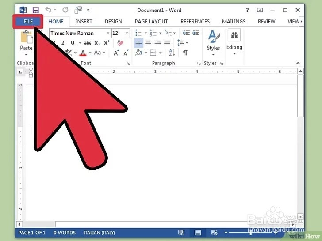322x241 pixels.
Task: Click Shrink Font icon
Action: click(x=126, y=53)
